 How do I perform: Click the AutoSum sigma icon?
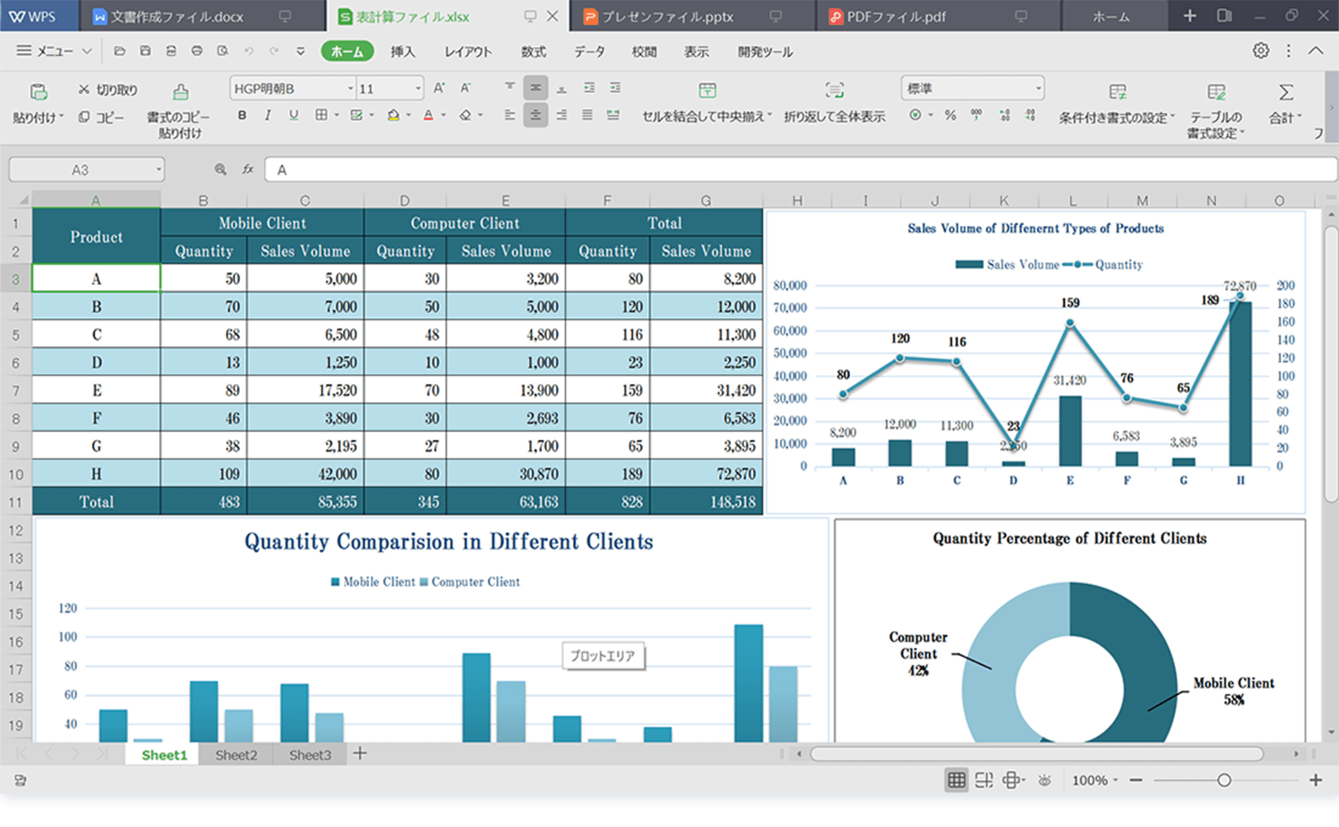coord(1285,92)
